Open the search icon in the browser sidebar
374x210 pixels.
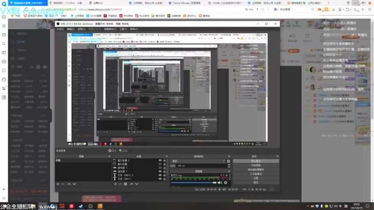coord(4,44)
